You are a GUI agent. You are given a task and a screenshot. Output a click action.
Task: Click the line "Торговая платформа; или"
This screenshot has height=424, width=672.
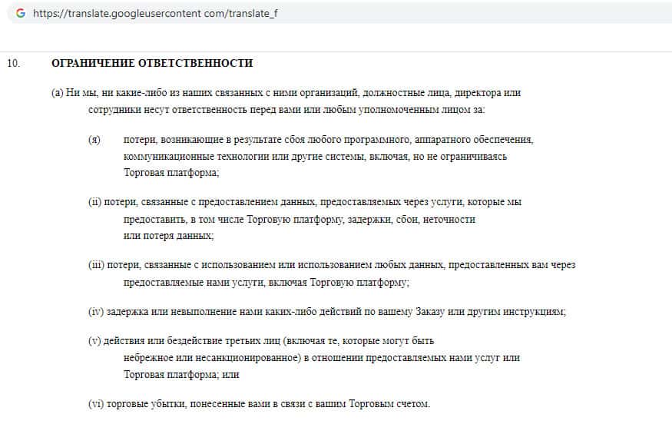(182, 375)
